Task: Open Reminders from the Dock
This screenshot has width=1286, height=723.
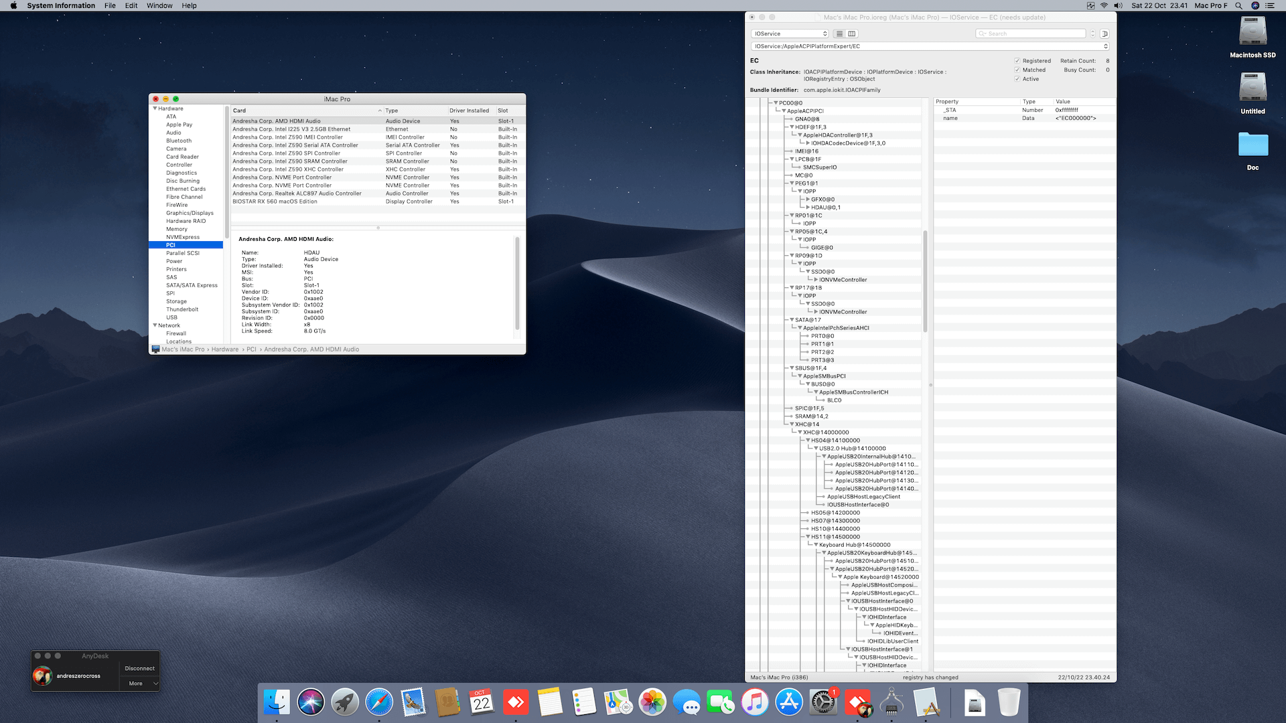Action: [x=584, y=702]
